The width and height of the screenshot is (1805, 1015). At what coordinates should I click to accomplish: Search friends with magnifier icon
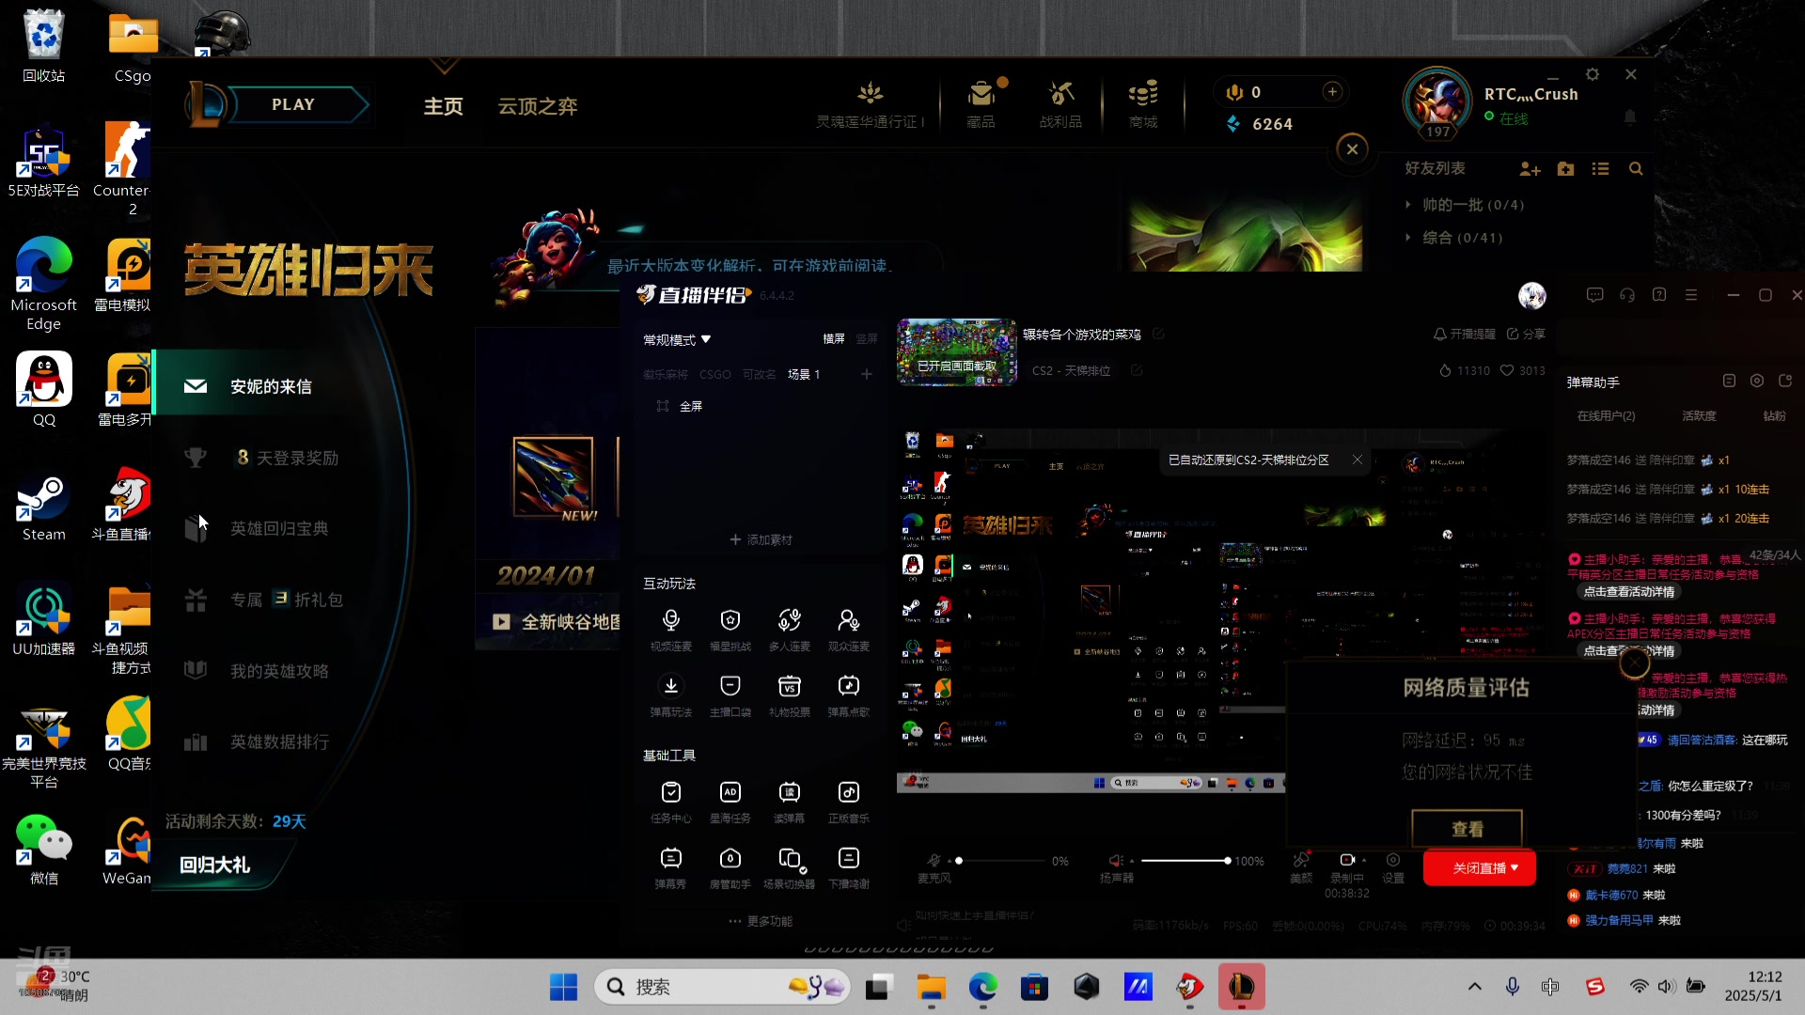(x=1636, y=169)
